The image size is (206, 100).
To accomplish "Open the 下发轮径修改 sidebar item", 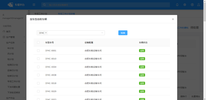I will (x=14, y=92).
